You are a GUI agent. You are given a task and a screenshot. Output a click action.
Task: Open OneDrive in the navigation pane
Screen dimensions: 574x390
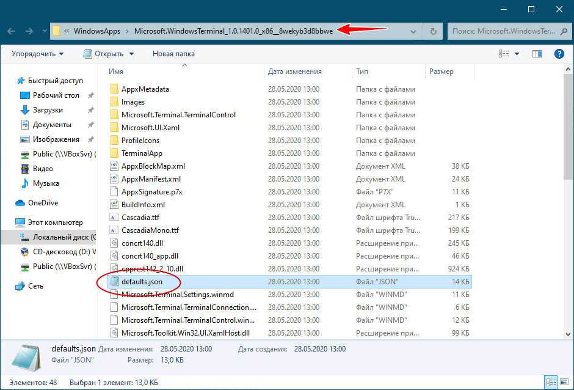click(x=42, y=203)
